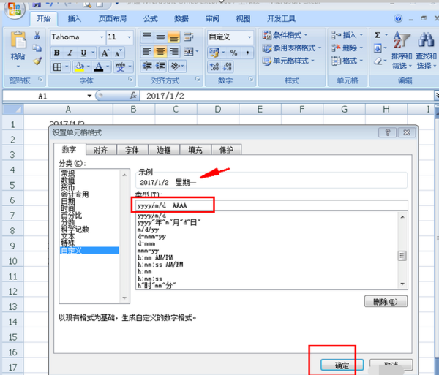The height and width of the screenshot is (375, 439).
Task: Toggle Underline formatting
Action: coord(83,53)
